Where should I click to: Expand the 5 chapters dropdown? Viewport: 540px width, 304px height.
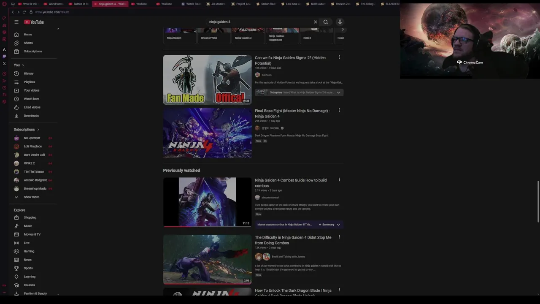click(x=338, y=92)
